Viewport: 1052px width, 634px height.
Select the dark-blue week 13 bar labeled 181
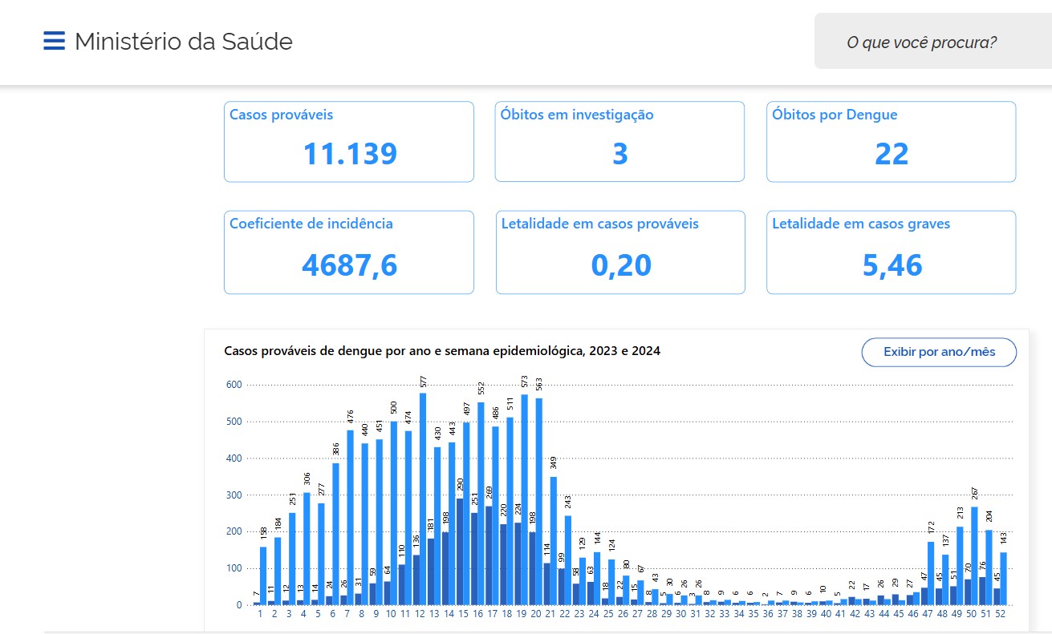[431, 572]
